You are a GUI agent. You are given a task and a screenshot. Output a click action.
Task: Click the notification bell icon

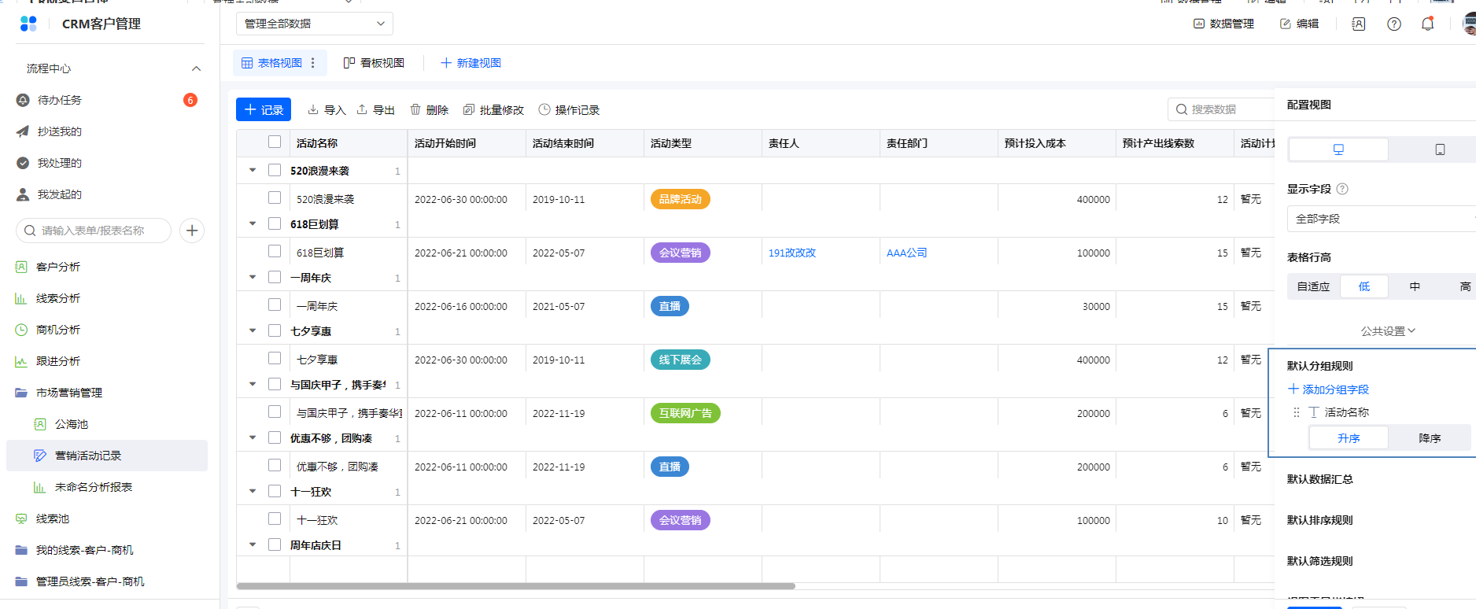coord(1427,24)
